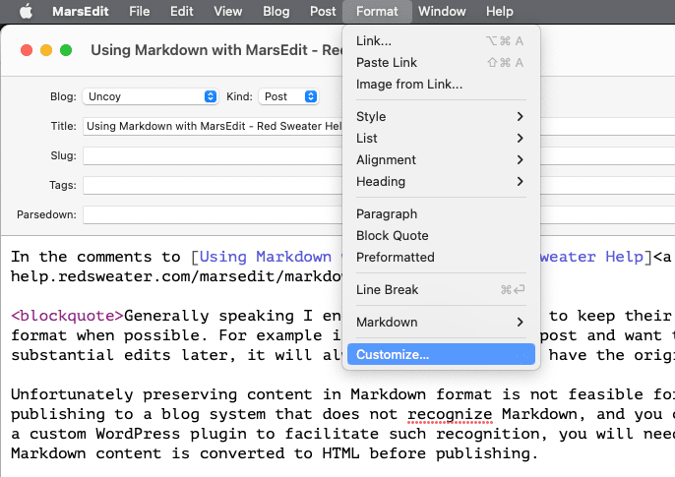This screenshot has width=675, height=477.
Task: Open the MarsEdit application menu
Action: click(x=80, y=11)
